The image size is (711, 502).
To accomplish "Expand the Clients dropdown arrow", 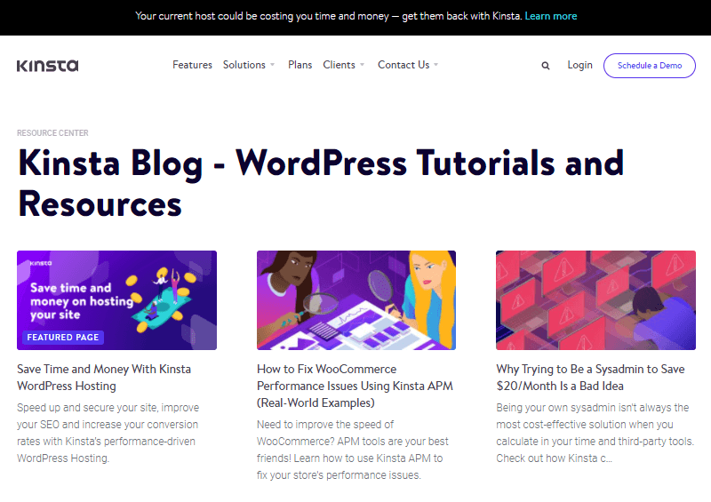I will [x=363, y=65].
